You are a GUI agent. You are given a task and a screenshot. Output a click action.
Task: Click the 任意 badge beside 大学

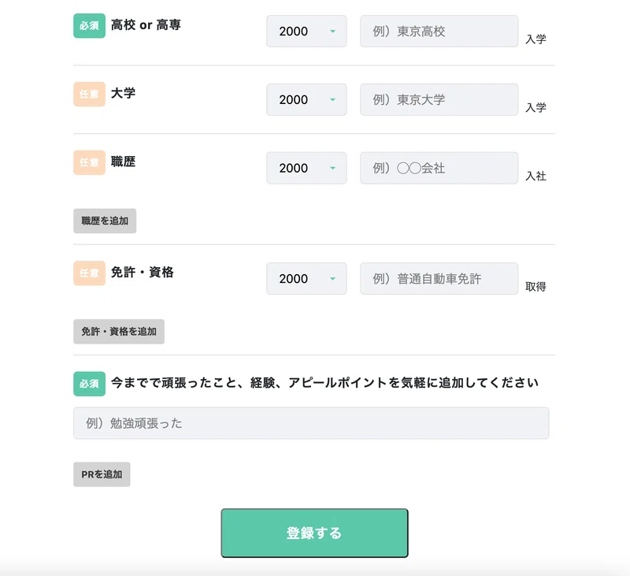[89, 94]
